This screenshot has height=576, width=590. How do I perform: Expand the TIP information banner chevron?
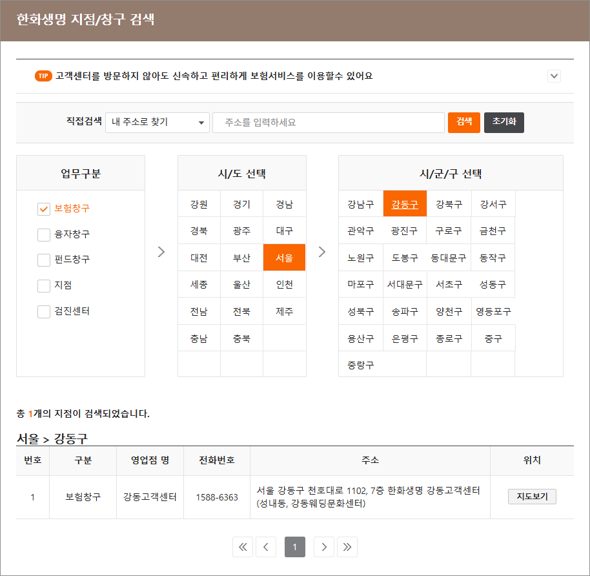coord(554,76)
